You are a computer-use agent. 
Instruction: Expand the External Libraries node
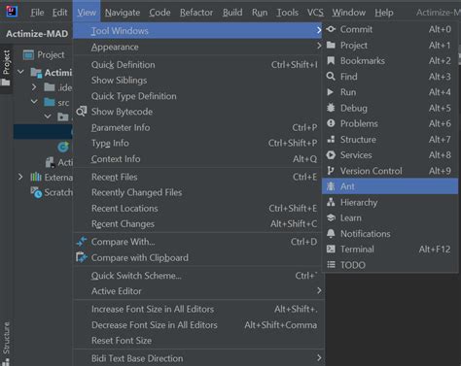pyautogui.click(x=20, y=177)
